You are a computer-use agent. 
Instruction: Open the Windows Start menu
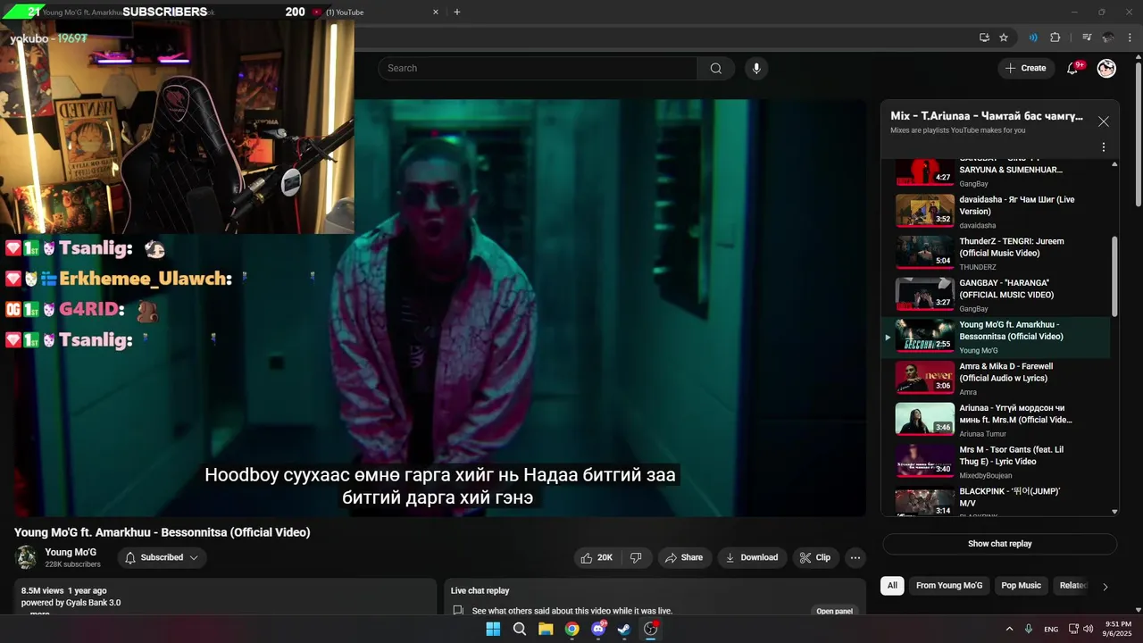[493, 629]
